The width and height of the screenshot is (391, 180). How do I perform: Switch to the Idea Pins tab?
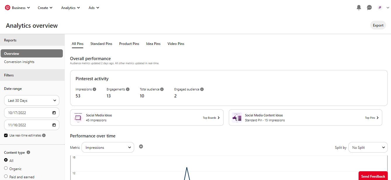pyautogui.click(x=153, y=44)
